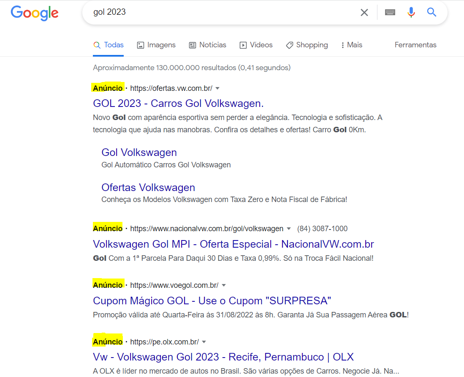Expand dropdown arrow next to nacionalvw.com.br URL
The image size is (464, 377).
pyautogui.click(x=289, y=229)
